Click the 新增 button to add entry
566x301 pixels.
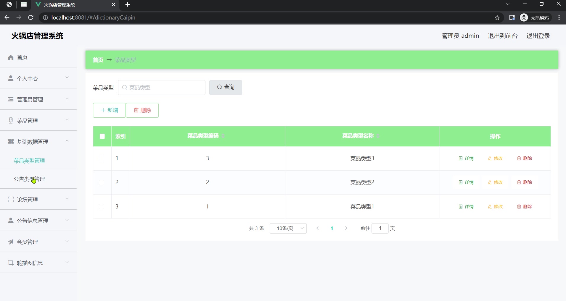(109, 110)
